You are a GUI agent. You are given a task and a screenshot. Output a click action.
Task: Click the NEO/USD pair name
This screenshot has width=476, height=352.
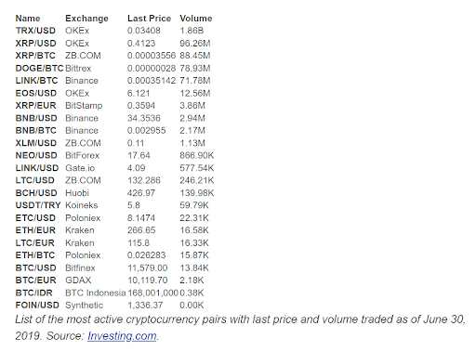click(36, 155)
